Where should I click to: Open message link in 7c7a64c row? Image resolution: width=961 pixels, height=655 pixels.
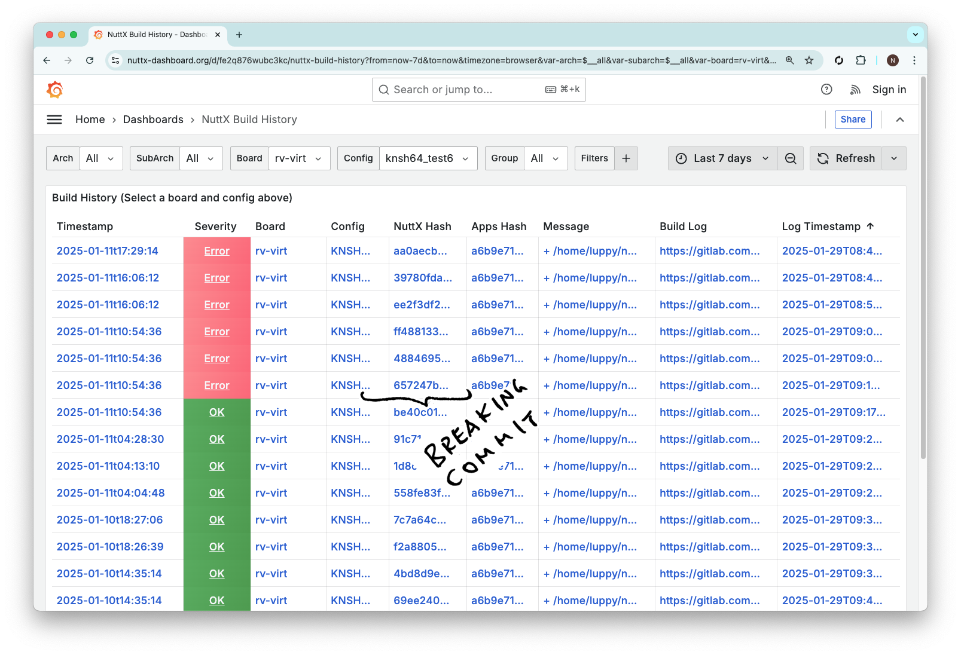pos(590,520)
